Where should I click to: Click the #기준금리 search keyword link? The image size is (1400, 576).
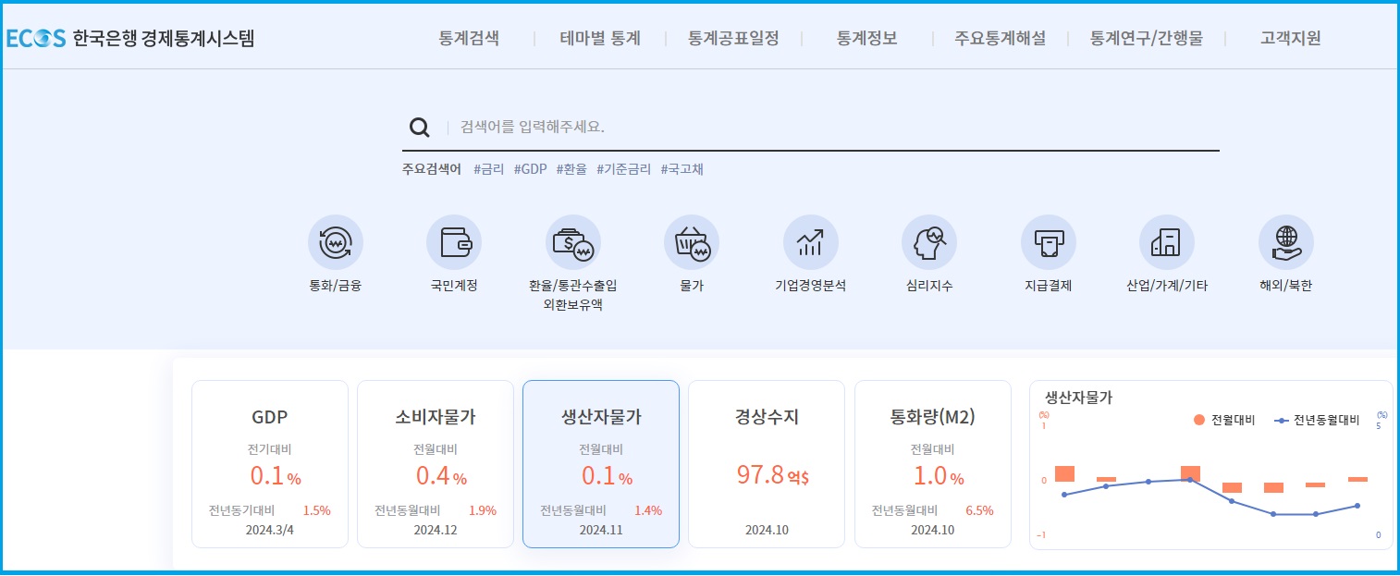pos(623,169)
